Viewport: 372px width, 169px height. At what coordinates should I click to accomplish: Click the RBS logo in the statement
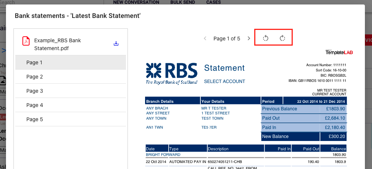pos(172,73)
